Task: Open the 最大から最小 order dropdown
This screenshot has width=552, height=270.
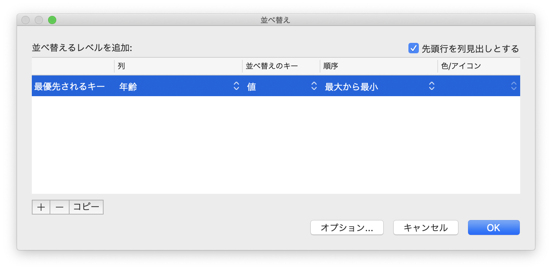Action: pos(380,87)
